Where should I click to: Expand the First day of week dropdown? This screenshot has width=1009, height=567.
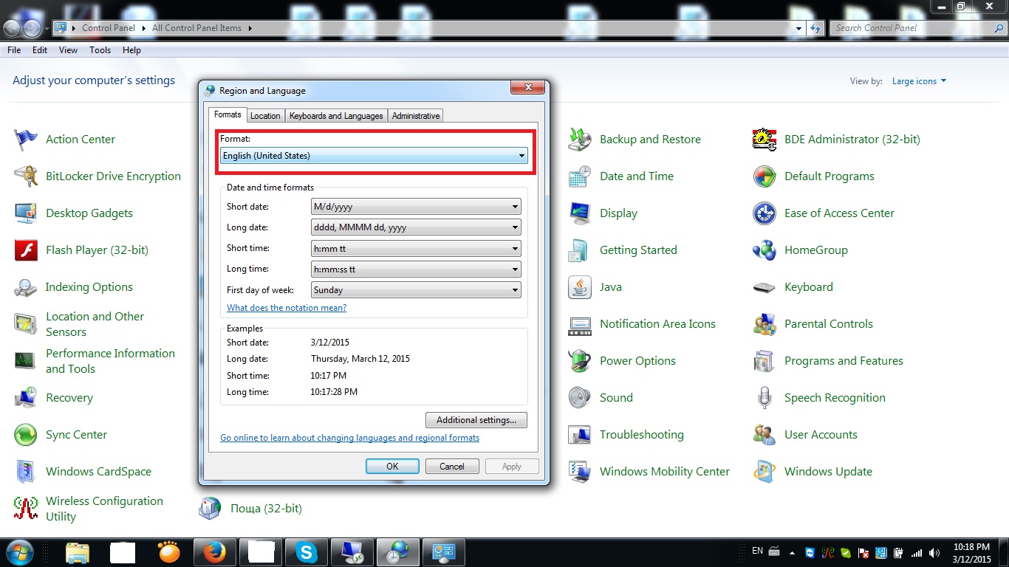coord(416,290)
